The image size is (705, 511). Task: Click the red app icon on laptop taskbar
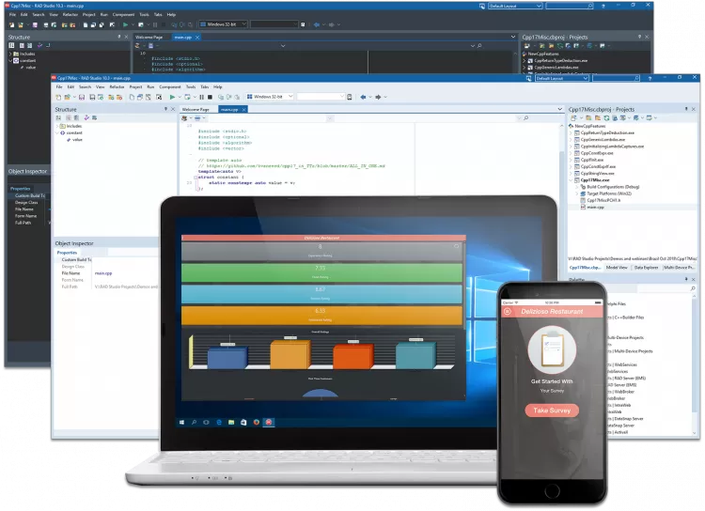click(x=269, y=423)
